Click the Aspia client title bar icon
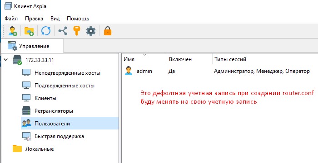Screen dimensions: 318x163 (x=8, y=6)
